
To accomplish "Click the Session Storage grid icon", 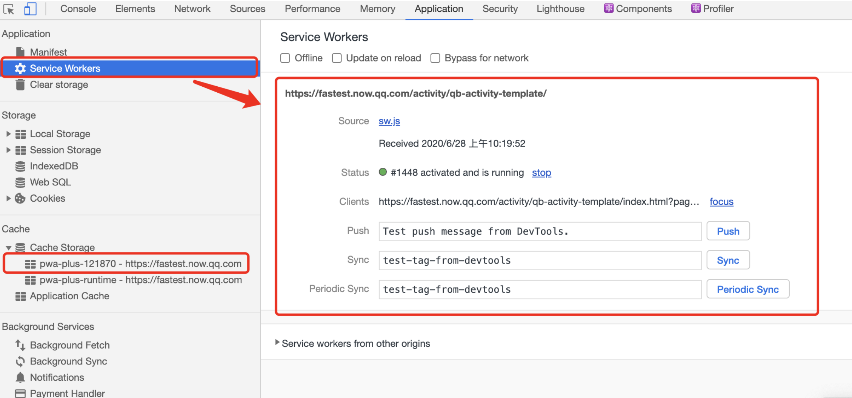I will click(x=21, y=150).
